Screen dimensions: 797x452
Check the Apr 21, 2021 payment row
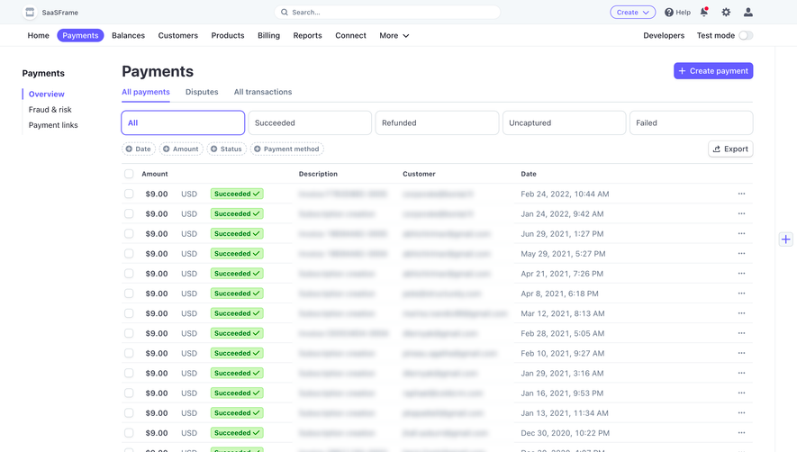point(129,273)
